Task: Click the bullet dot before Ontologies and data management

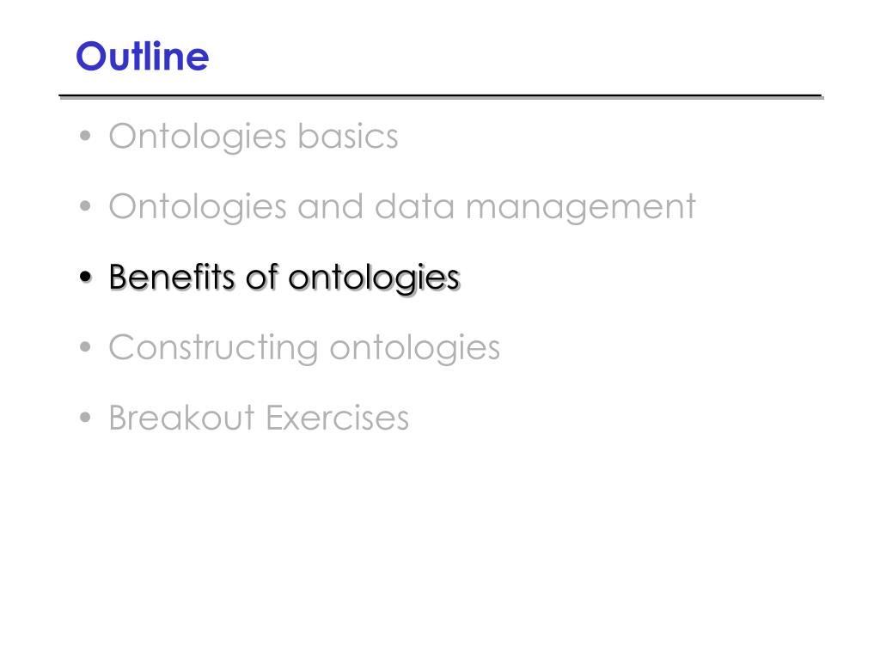Action: pos(85,206)
